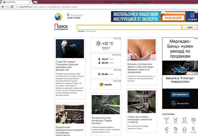Click the currency widget corner label
Image resolution: width=198 pixels, height=136 pixels.
point(116,55)
